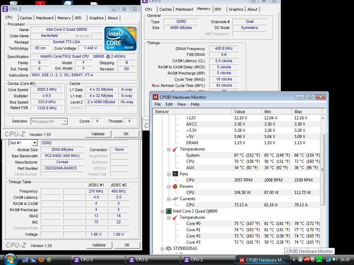The image size is (354, 265).
Task: Open the View menu in Hardware Monitor
Action: coord(181,104)
